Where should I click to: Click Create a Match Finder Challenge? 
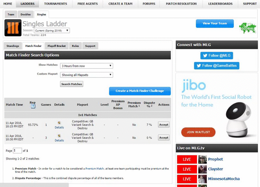(x=140, y=91)
